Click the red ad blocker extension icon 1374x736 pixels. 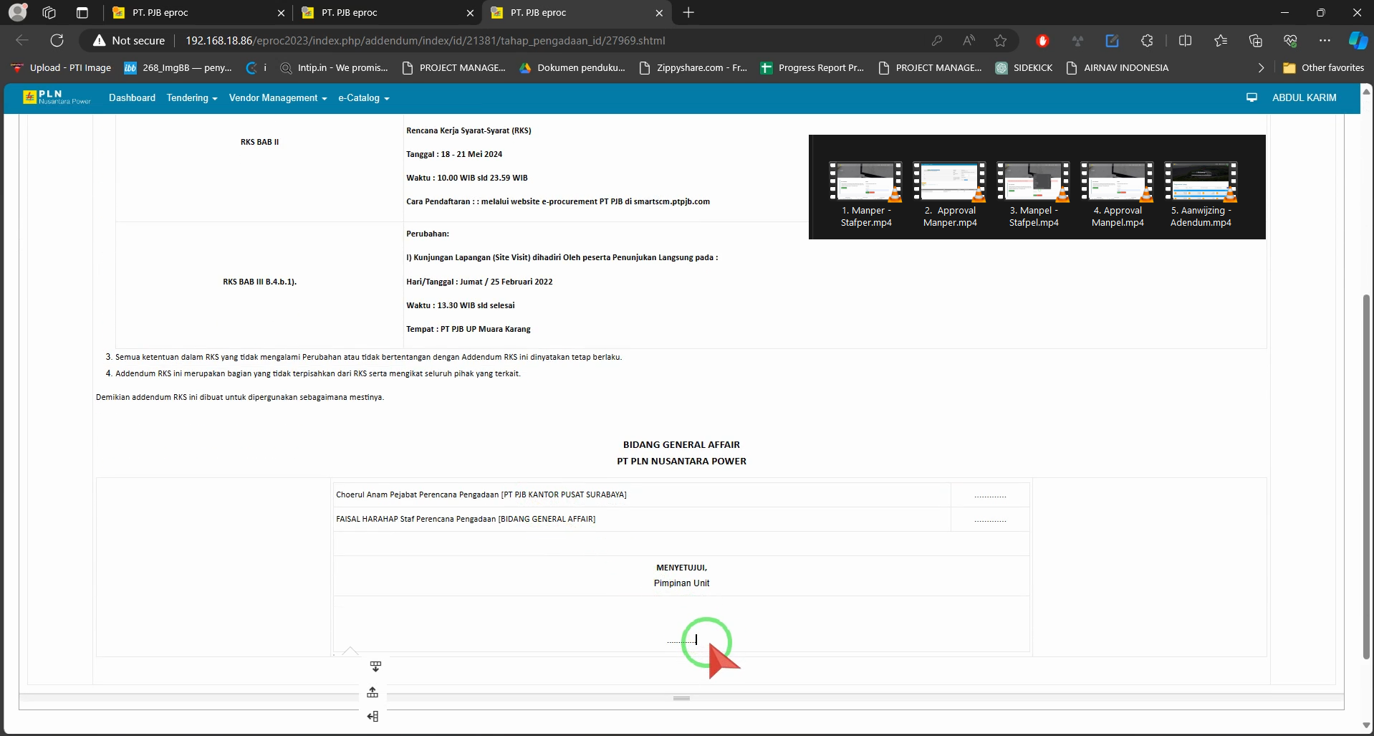click(x=1042, y=41)
